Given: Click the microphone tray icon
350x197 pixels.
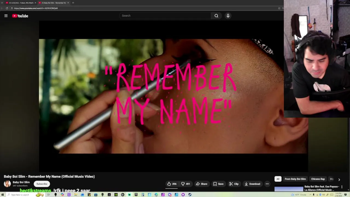Looking at the screenshot, I should [314, 195].
